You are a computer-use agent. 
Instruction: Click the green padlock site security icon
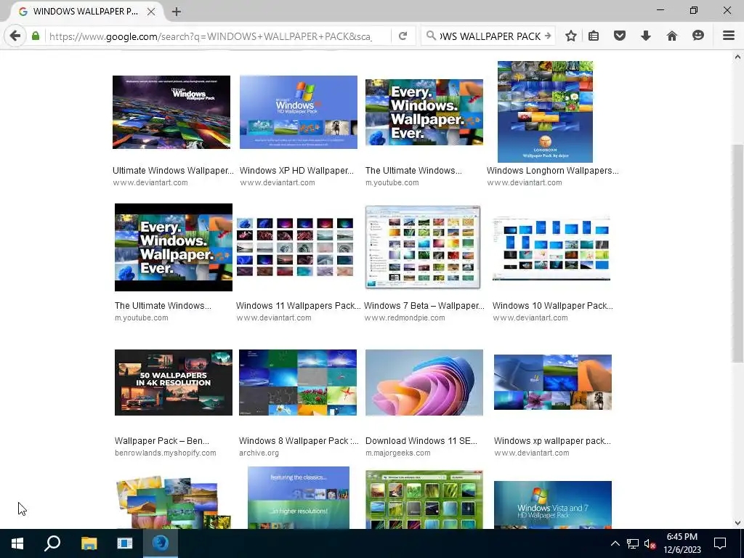[x=36, y=36]
